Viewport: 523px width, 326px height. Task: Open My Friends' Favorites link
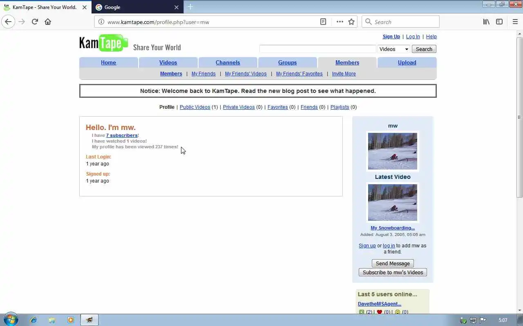299,74
